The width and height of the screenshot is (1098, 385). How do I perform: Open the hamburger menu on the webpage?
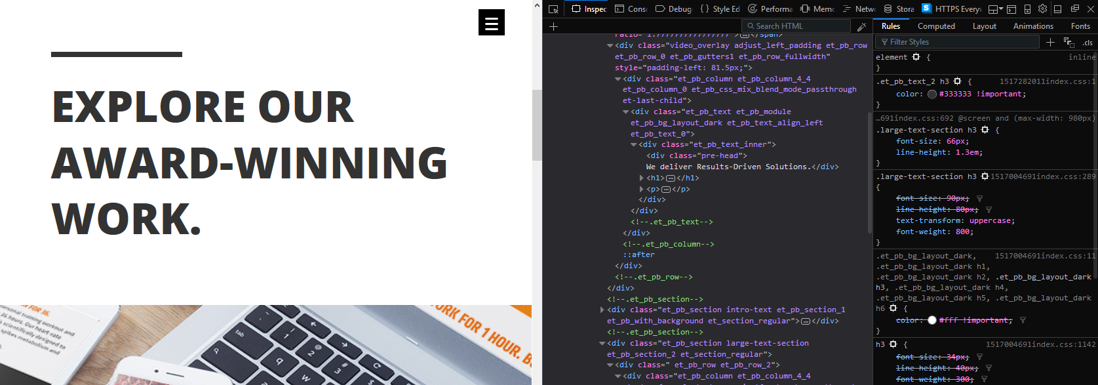click(x=492, y=22)
